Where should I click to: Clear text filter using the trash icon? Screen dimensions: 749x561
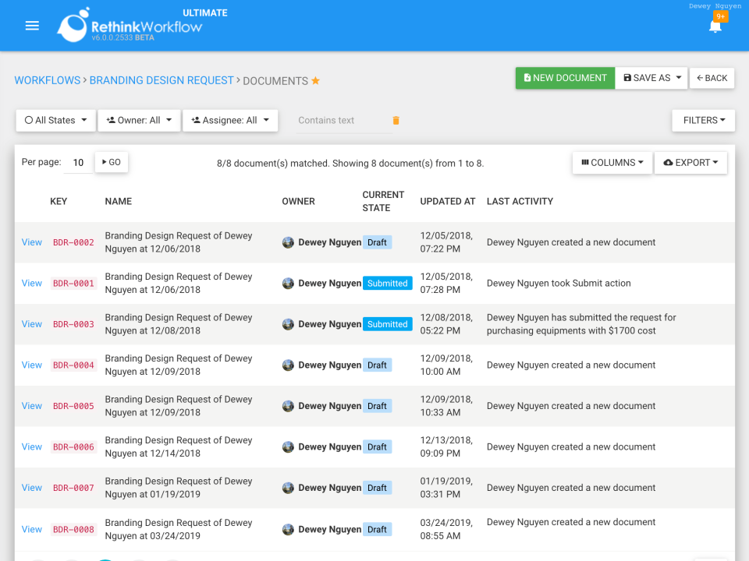(x=396, y=120)
